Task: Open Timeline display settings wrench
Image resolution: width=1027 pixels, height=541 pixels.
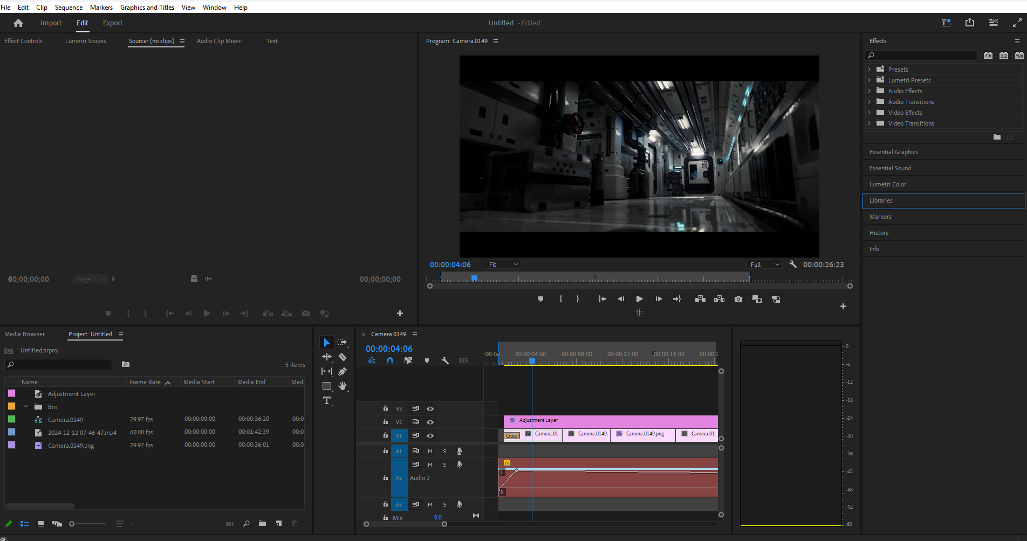Action: 445,360
